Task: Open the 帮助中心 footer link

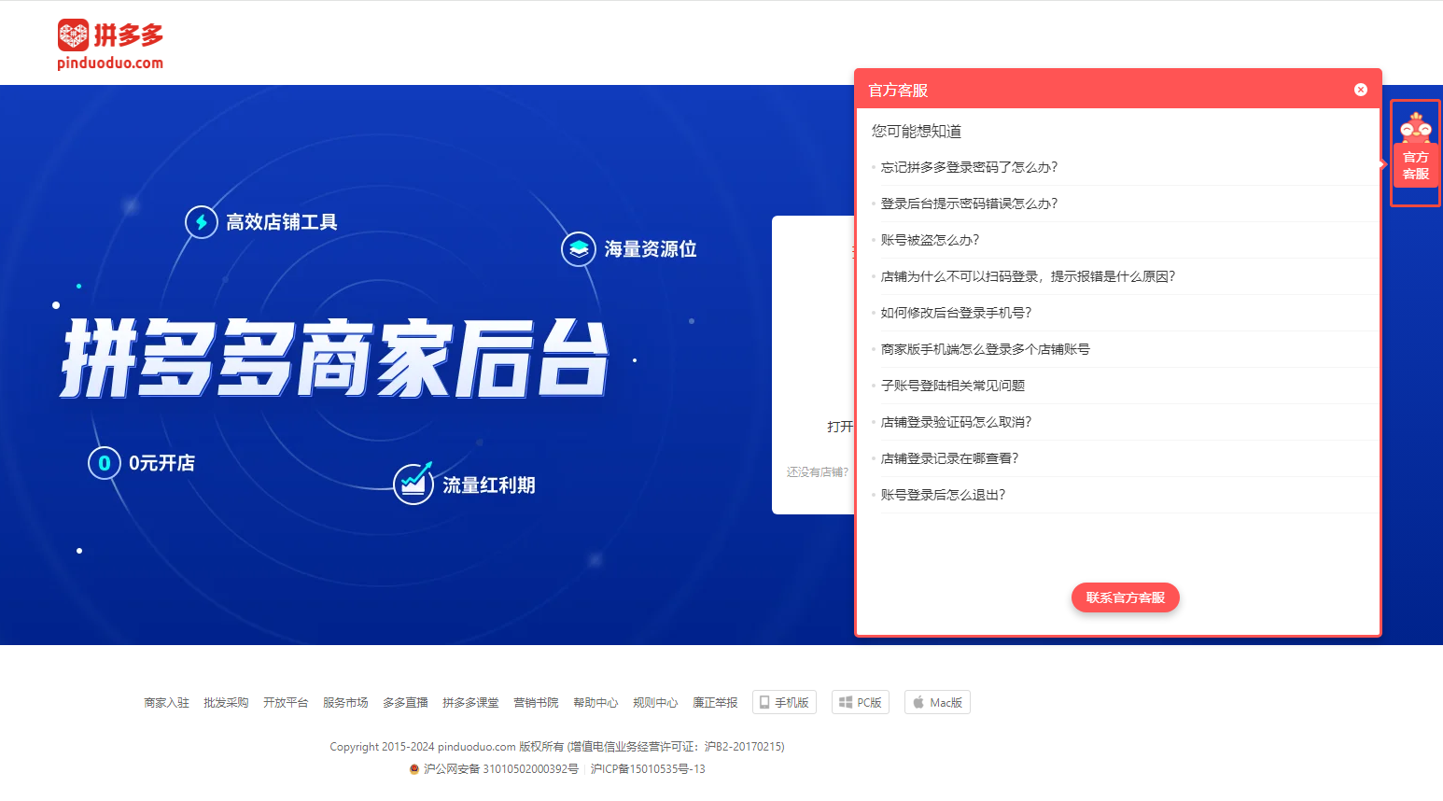Action: (x=595, y=703)
